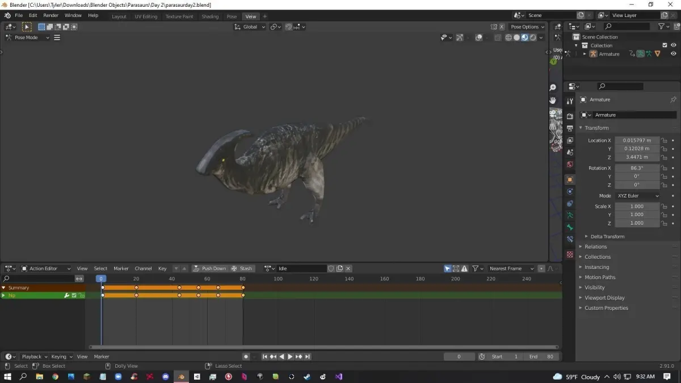This screenshot has width=681, height=383.
Task: Open Pose Mode dropdown
Action: coord(27,37)
